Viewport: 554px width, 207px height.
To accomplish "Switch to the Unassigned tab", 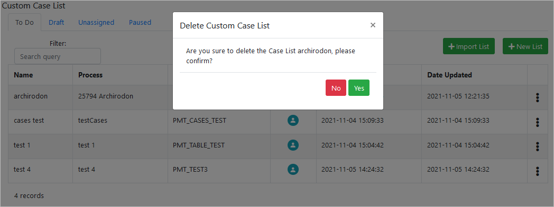I will 96,23.
